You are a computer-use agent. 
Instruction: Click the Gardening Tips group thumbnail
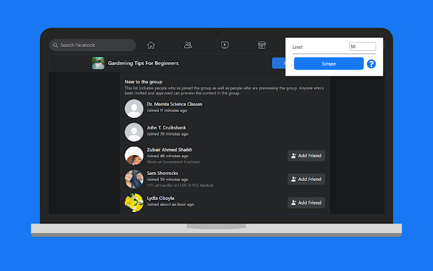pyautogui.click(x=99, y=63)
